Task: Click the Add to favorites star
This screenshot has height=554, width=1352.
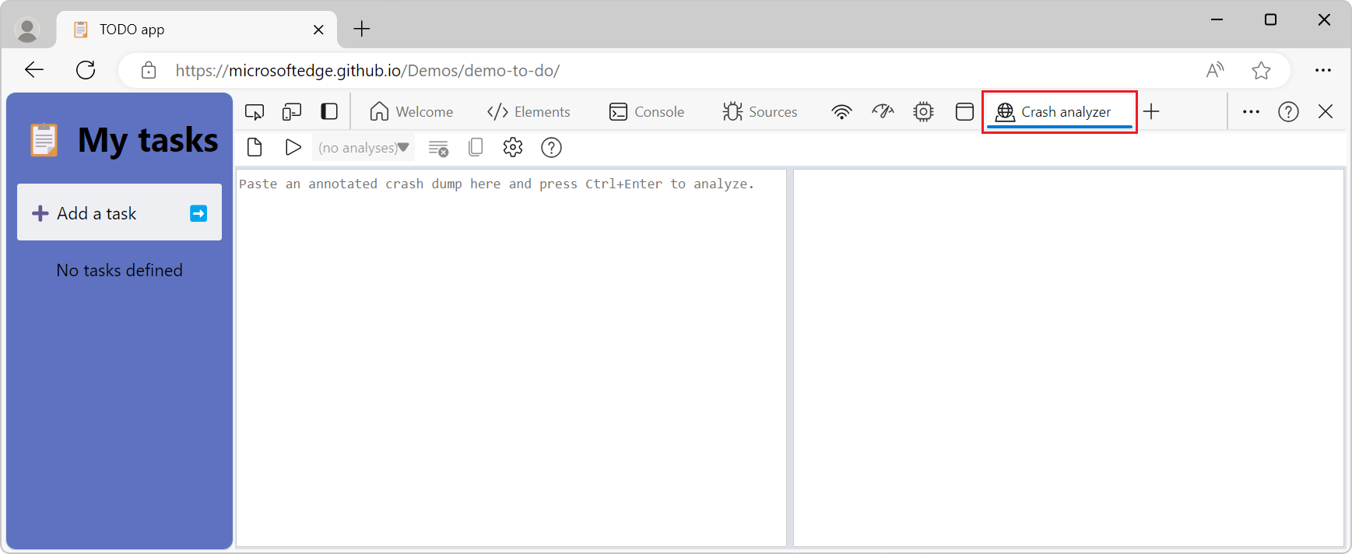Action: [1261, 71]
